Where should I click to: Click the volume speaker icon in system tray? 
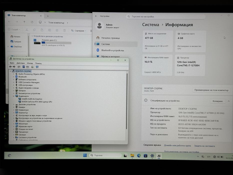point(218,157)
